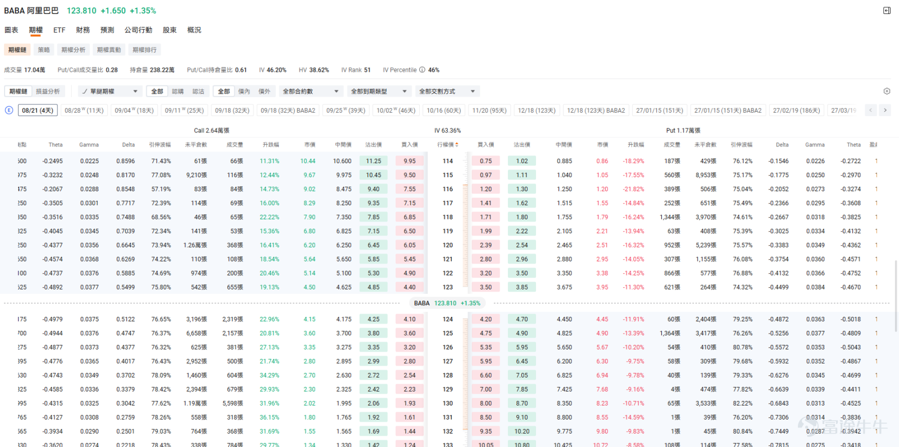Click put bid price 0.75 at strike 114

[x=486, y=161]
